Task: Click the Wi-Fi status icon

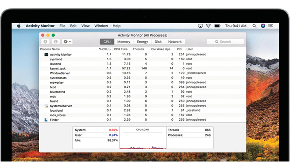Action: click(208, 26)
